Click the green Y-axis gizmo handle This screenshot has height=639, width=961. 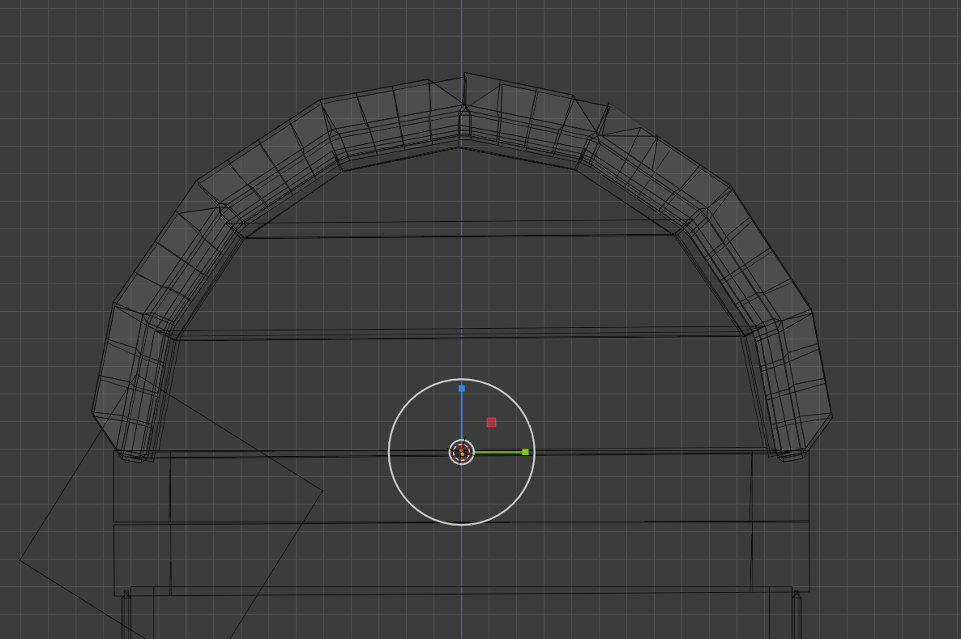tap(525, 452)
